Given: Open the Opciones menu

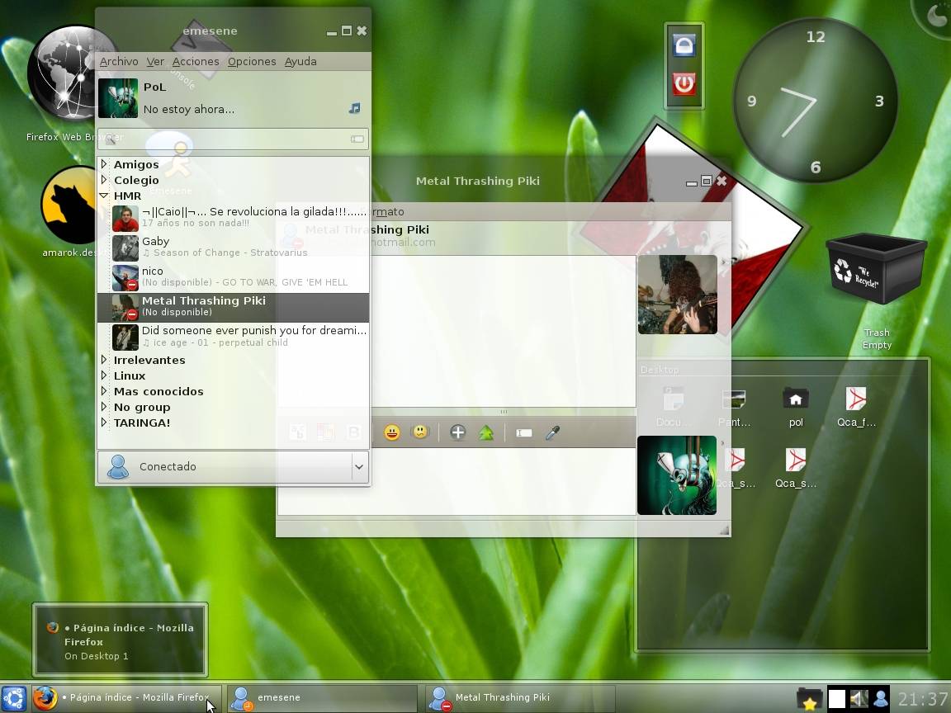Looking at the screenshot, I should [252, 61].
